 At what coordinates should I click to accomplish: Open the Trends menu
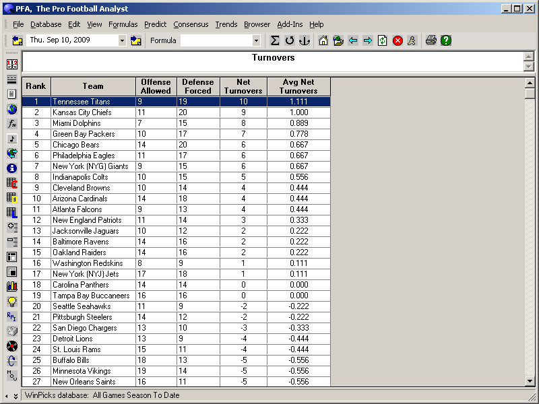(x=226, y=24)
